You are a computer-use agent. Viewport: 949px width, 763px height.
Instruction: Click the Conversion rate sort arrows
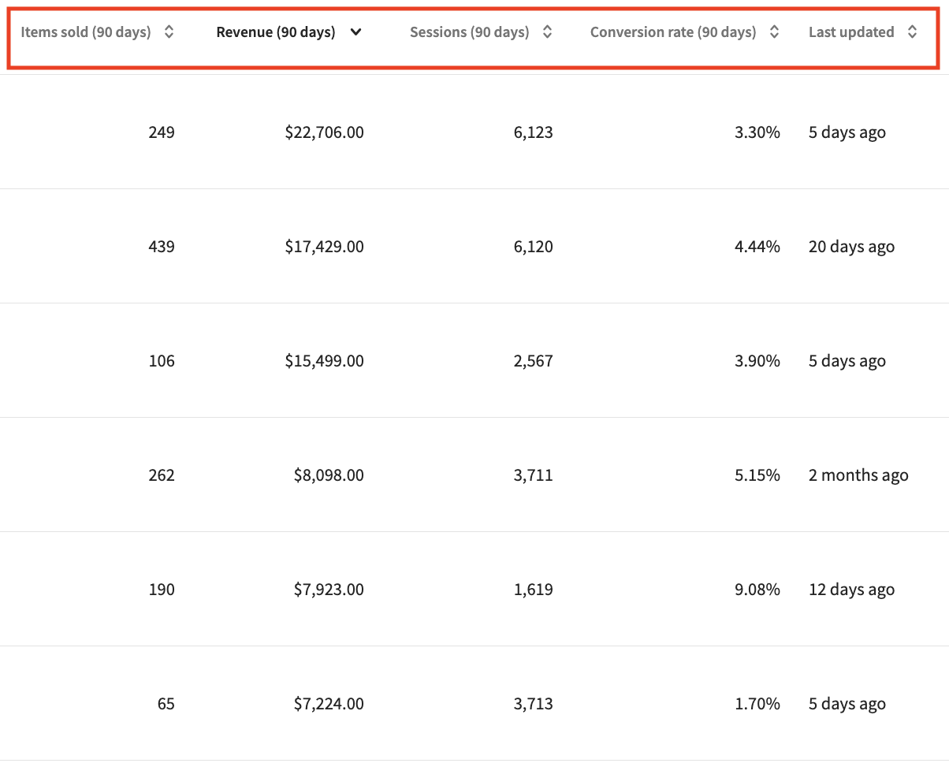(x=774, y=32)
